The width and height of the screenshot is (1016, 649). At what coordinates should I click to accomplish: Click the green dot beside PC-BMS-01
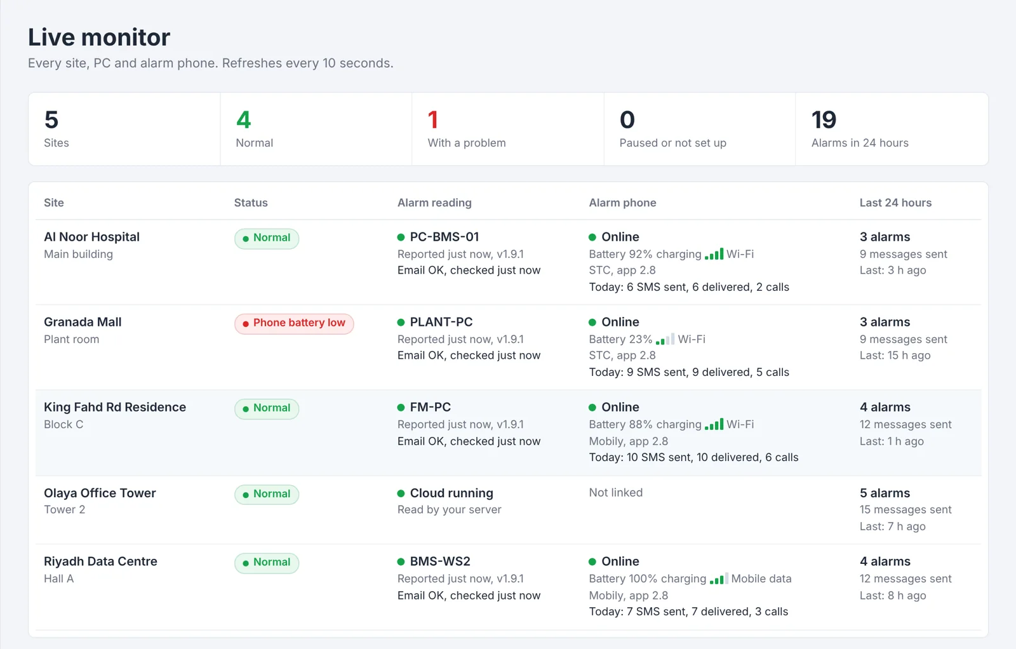(x=401, y=237)
